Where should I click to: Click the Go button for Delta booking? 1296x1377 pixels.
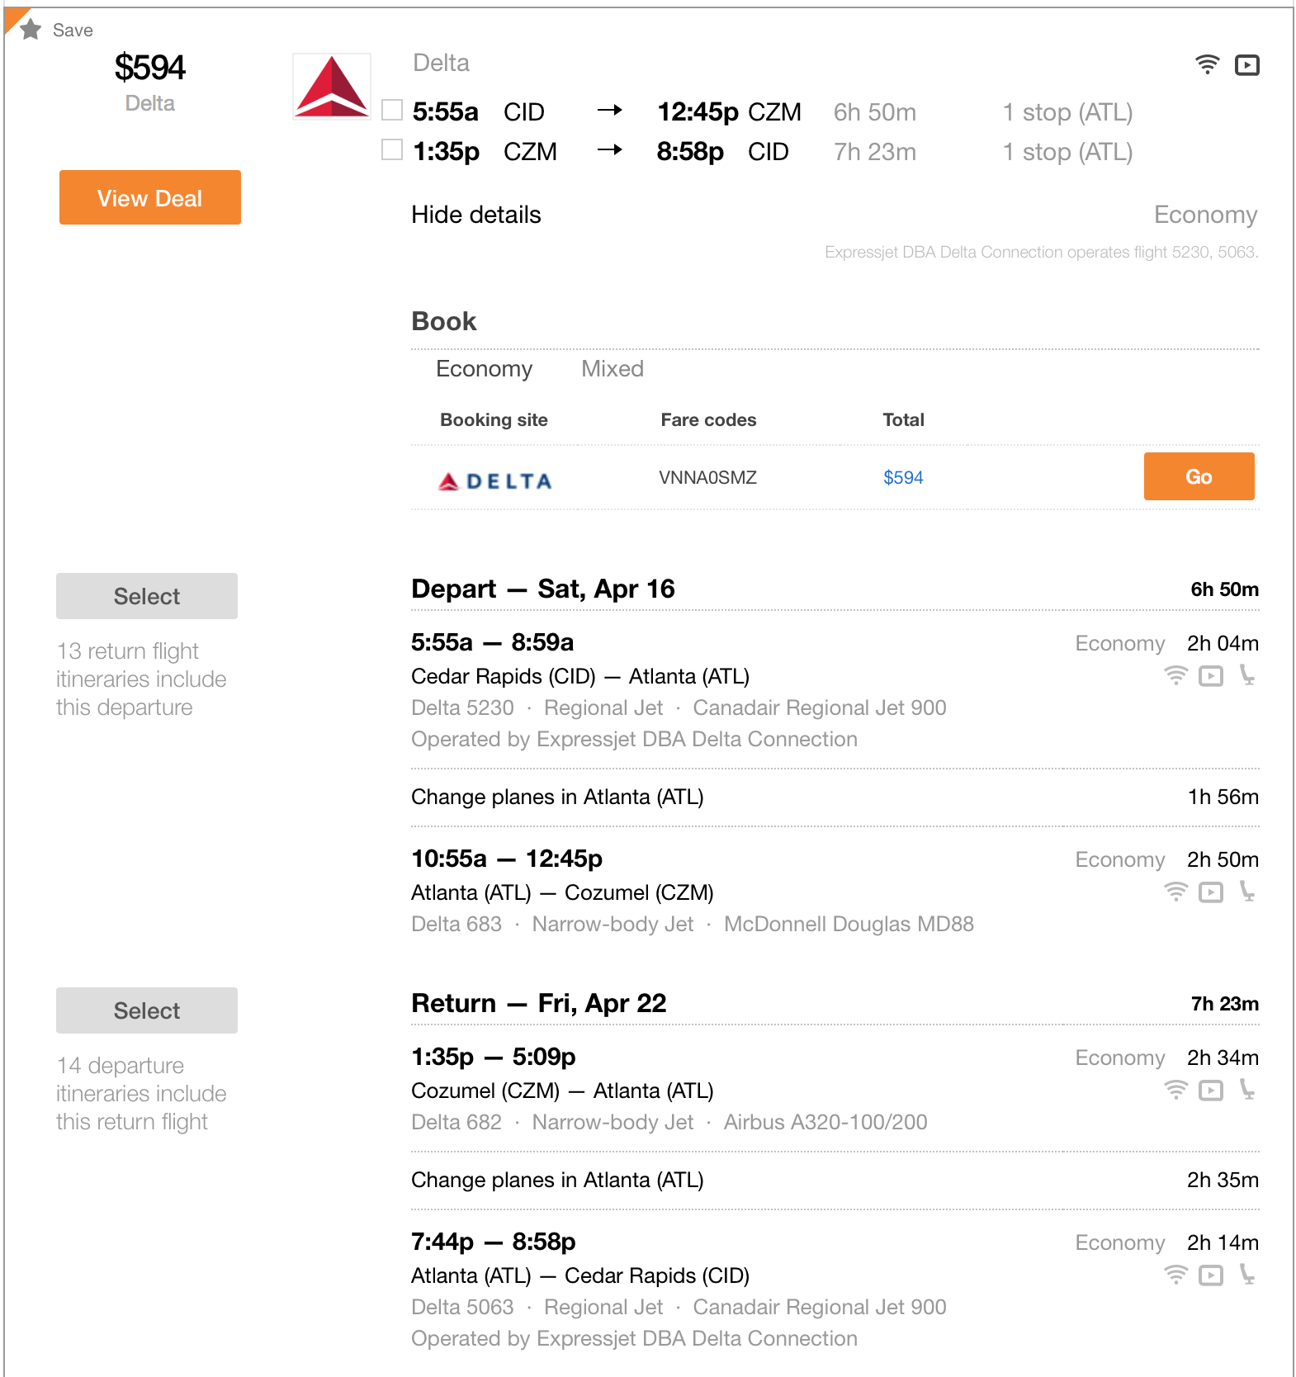click(1199, 476)
